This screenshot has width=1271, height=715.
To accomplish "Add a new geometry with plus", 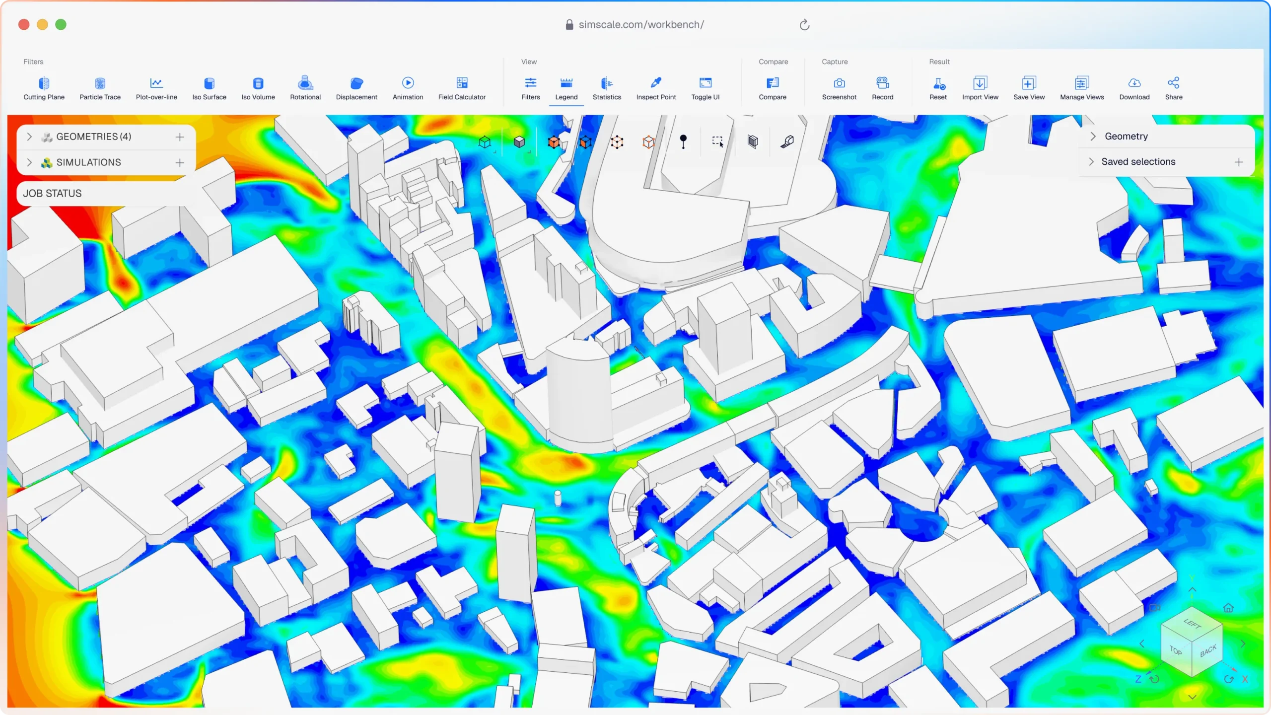I will [x=180, y=137].
